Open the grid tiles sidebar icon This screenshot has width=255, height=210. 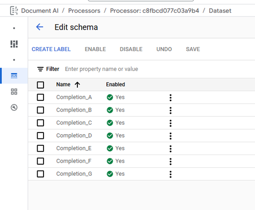(x=14, y=91)
